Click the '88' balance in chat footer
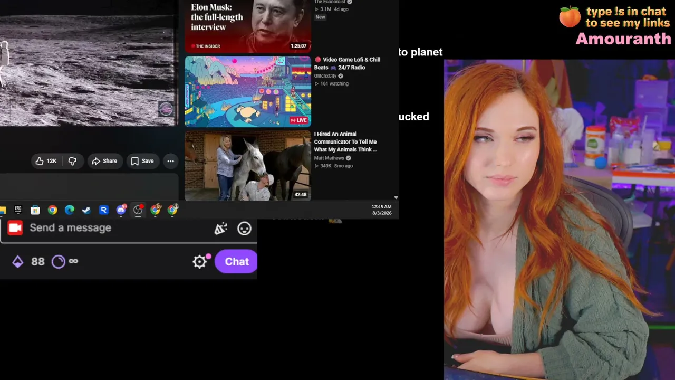The width and height of the screenshot is (675, 380). click(37, 262)
